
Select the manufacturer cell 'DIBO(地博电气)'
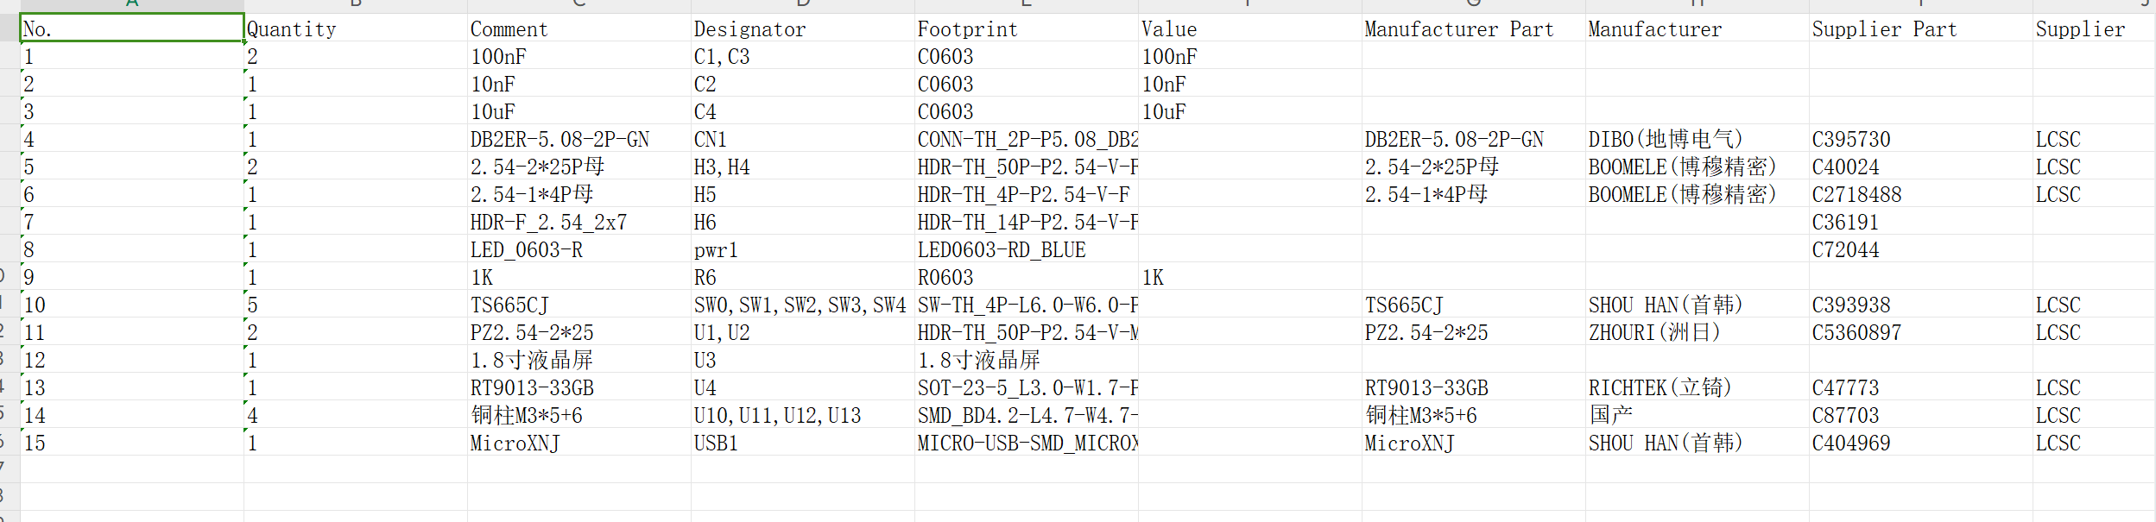click(1665, 140)
